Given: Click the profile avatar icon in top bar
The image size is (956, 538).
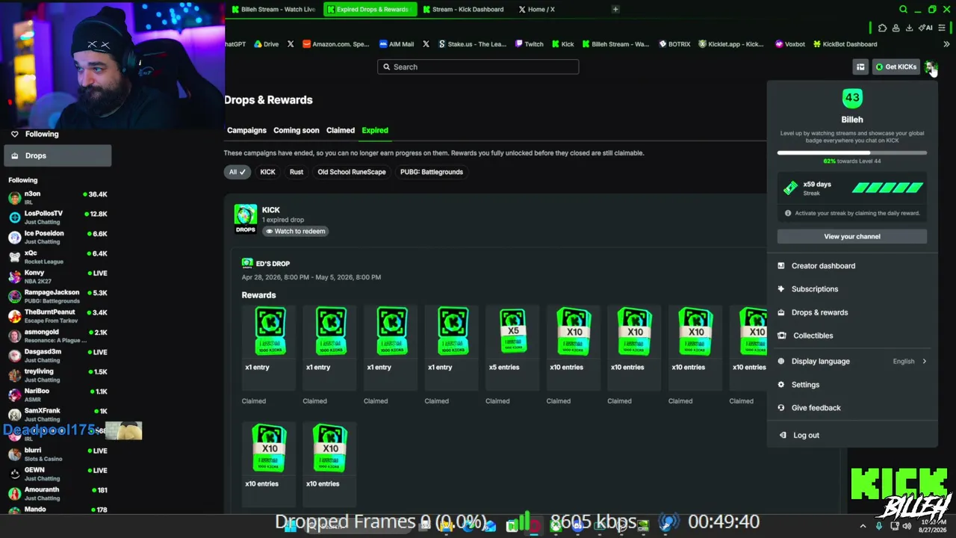Looking at the screenshot, I should [x=930, y=67].
